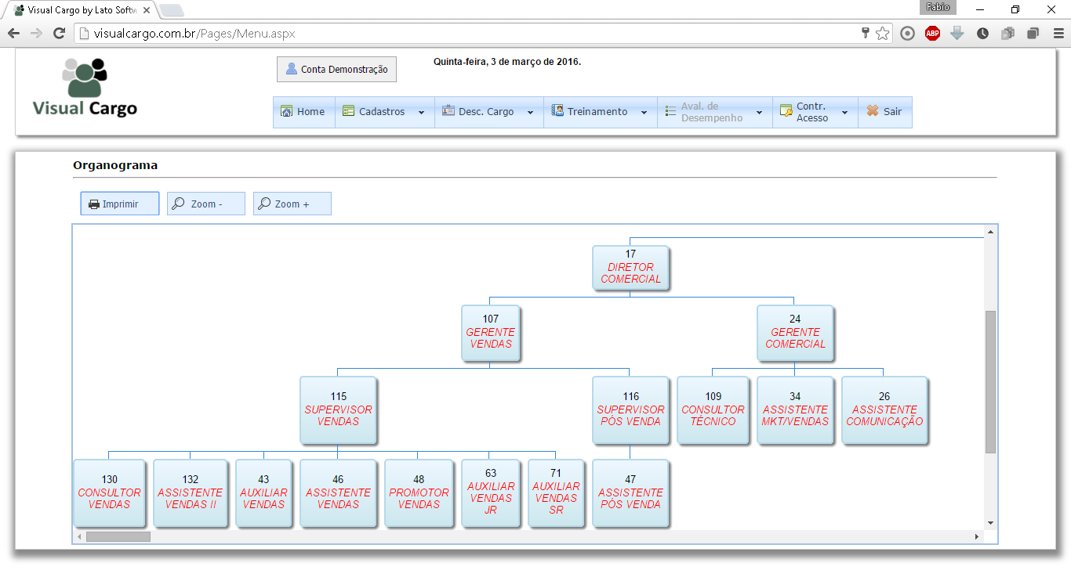1071x570 pixels.
Task: Click the Visual Cargo logo
Action: [x=85, y=87]
